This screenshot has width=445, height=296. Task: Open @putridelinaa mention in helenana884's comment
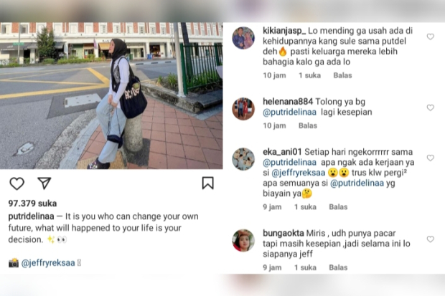[289, 113]
